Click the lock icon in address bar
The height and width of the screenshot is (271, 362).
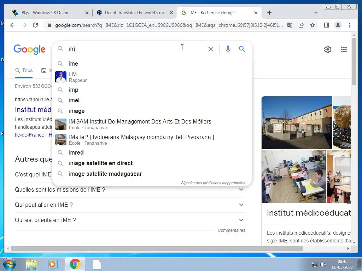(x=49, y=25)
